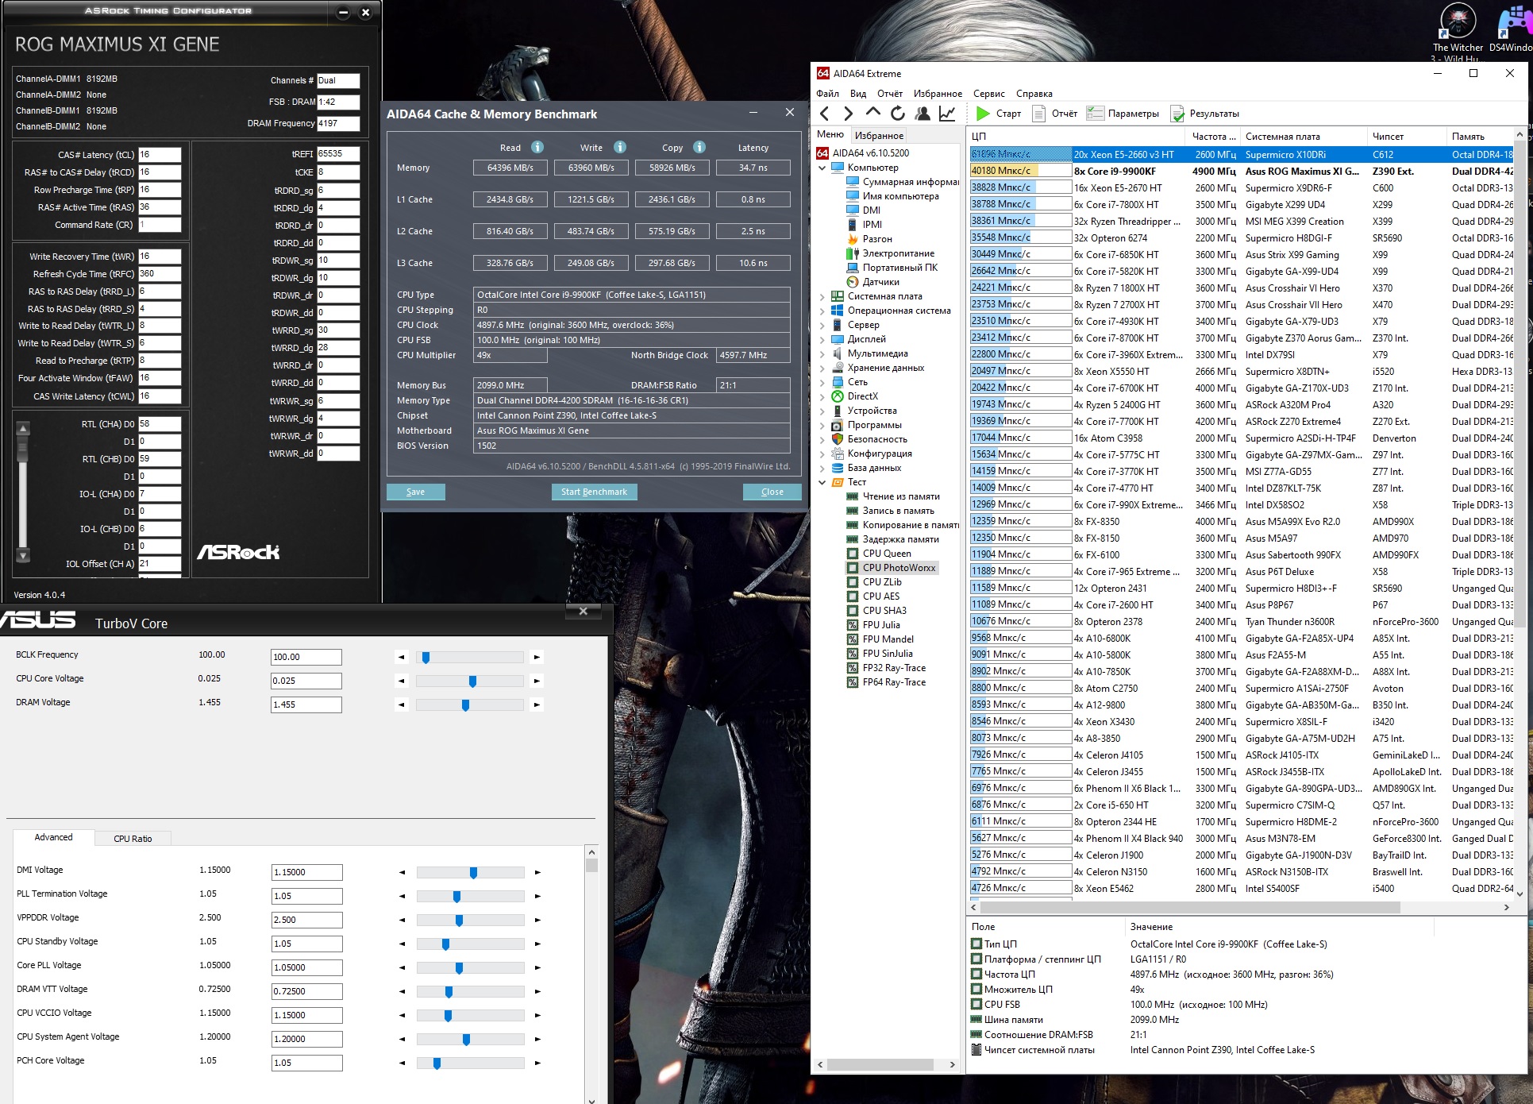Select CPU Queen test in tree

click(886, 554)
